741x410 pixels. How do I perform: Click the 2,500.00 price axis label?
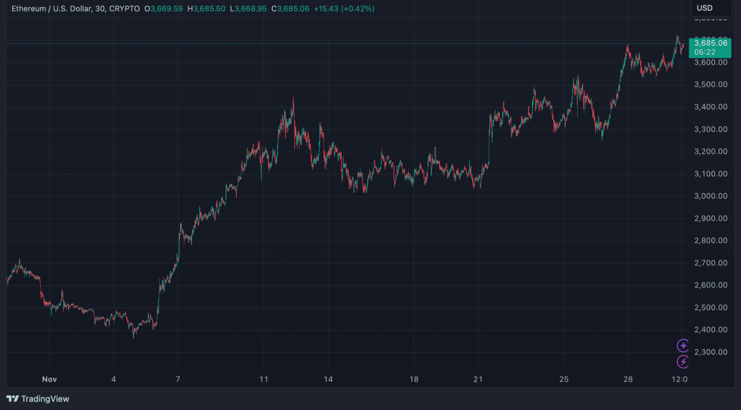(710, 307)
